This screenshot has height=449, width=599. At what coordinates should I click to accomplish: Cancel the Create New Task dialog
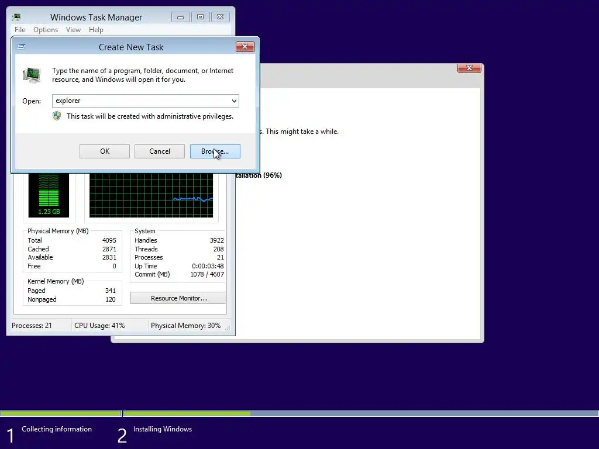tap(160, 151)
